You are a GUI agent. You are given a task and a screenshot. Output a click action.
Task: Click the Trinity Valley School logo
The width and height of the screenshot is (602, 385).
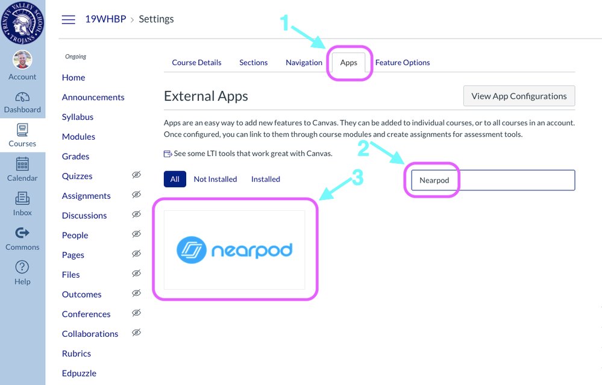(22, 23)
